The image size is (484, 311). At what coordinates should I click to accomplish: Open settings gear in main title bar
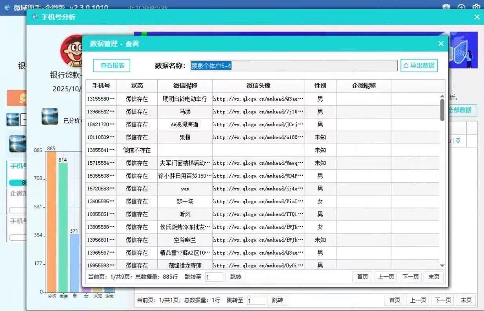[476, 7]
